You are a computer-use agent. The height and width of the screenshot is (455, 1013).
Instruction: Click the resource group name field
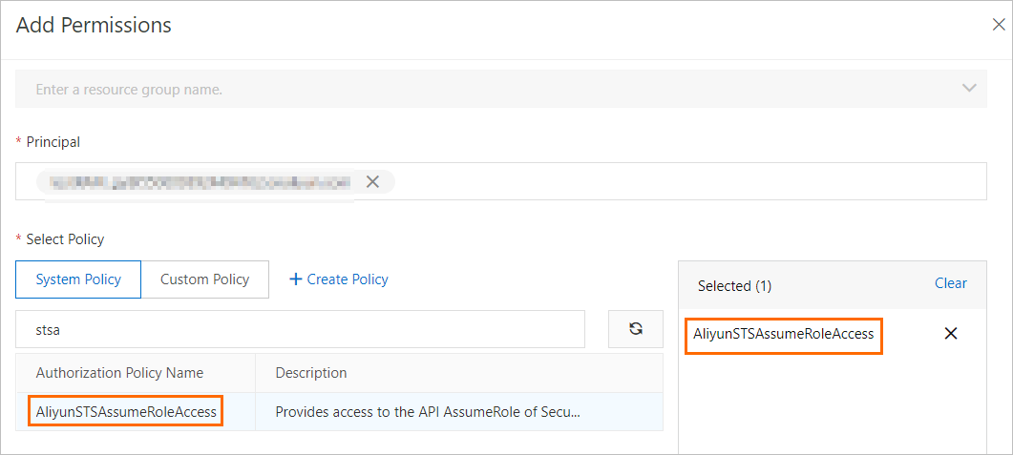coord(477,89)
